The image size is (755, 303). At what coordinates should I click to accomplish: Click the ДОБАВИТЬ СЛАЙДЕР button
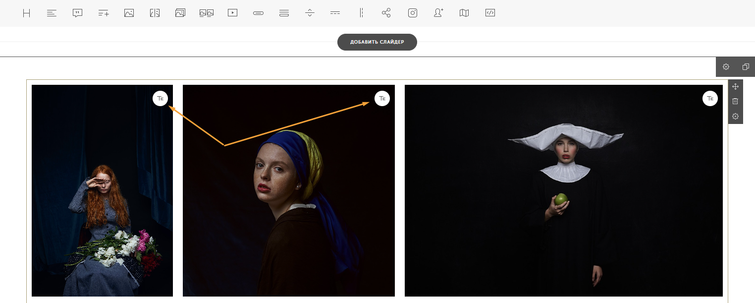coord(377,42)
